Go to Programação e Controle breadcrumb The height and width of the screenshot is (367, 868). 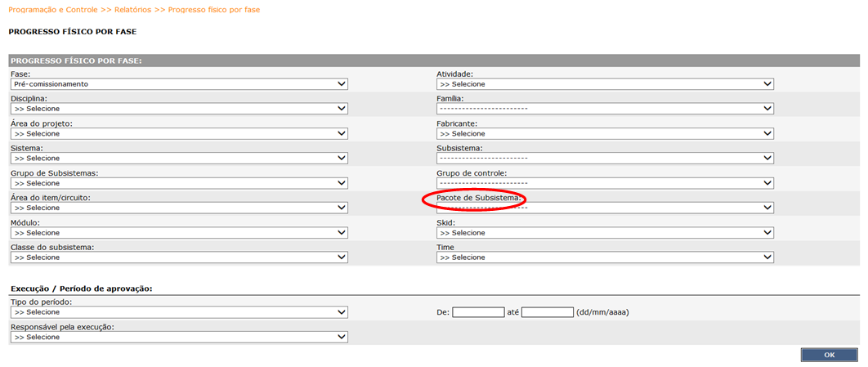pyautogui.click(x=53, y=10)
